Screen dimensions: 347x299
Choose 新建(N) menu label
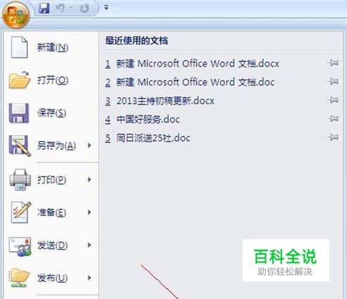(53, 48)
